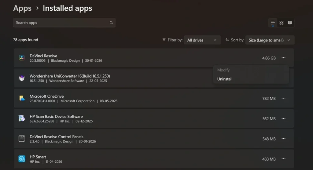The width and height of the screenshot is (313, 170).
Task: Click the Installed apps breadcrumb title
Action: click(x=68, y=8)
